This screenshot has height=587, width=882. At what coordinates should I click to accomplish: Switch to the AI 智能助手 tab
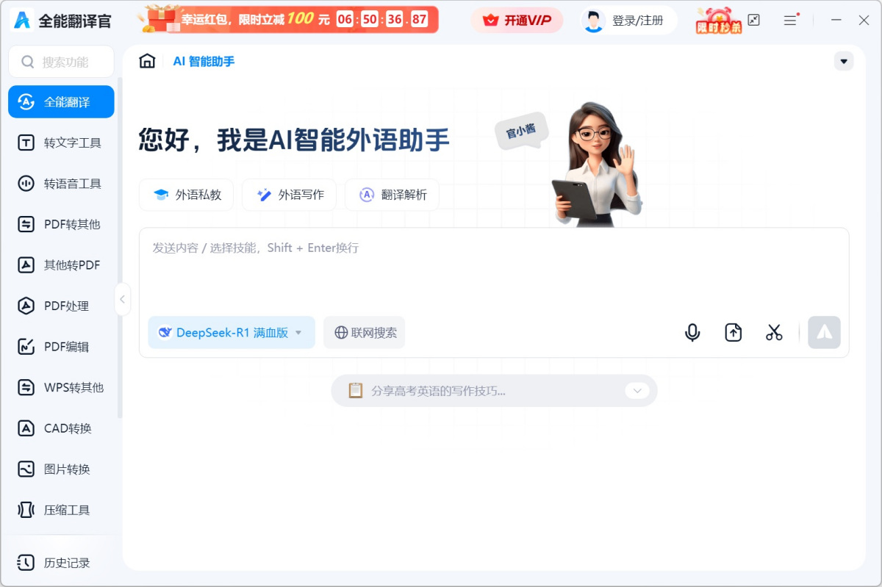pyautogui.click(x=202, y=62)
